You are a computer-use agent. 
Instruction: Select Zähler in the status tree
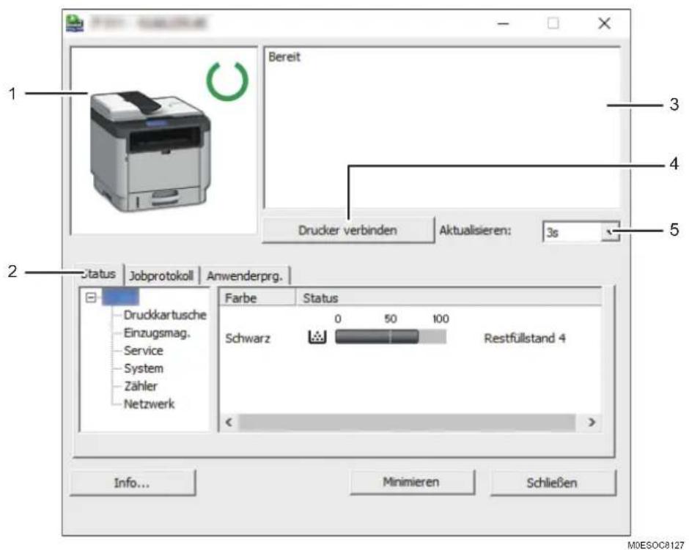[x=140, y=386]
